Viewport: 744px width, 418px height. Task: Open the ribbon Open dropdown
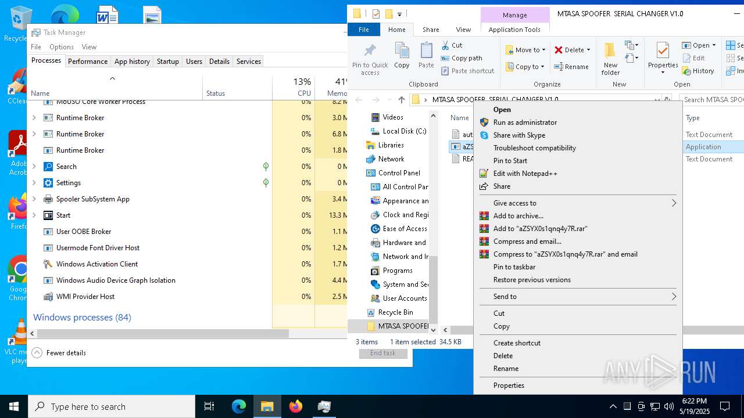point(699,45)
